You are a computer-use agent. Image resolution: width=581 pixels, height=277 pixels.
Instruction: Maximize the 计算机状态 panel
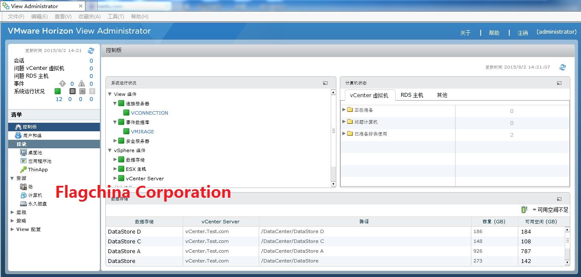559,83
